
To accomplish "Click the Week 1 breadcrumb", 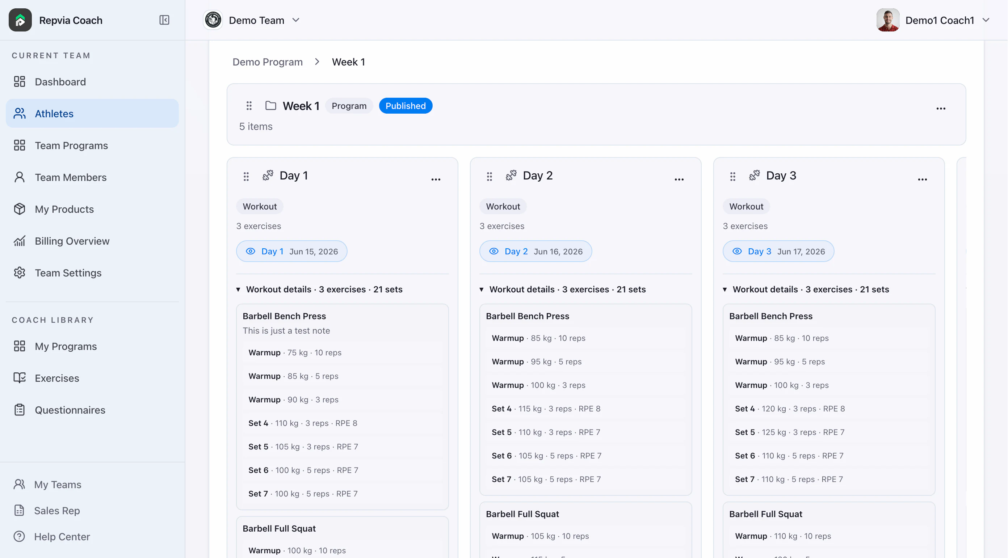I will [348, 62].
